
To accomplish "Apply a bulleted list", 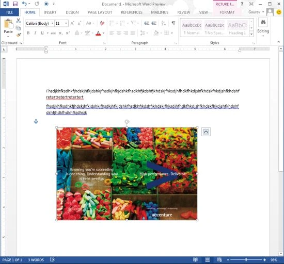I will 112,23.
